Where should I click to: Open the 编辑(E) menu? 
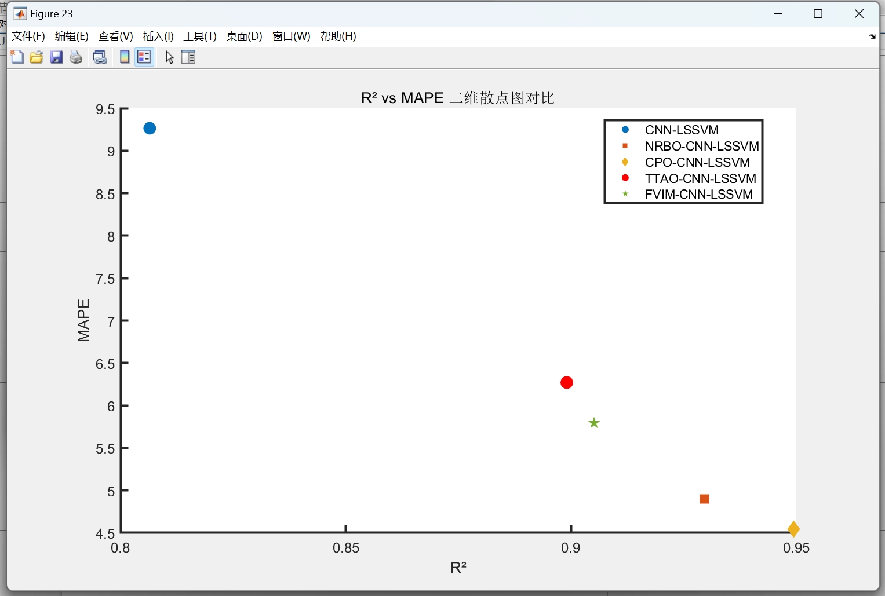point(71,36)
